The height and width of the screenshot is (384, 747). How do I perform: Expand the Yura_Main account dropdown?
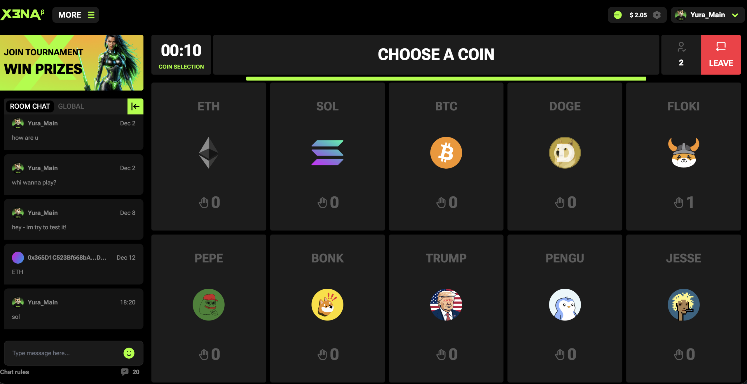tap(735, 15)
